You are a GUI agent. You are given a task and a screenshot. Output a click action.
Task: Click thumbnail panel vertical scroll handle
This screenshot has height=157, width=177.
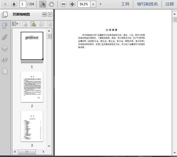click(49, 36)
